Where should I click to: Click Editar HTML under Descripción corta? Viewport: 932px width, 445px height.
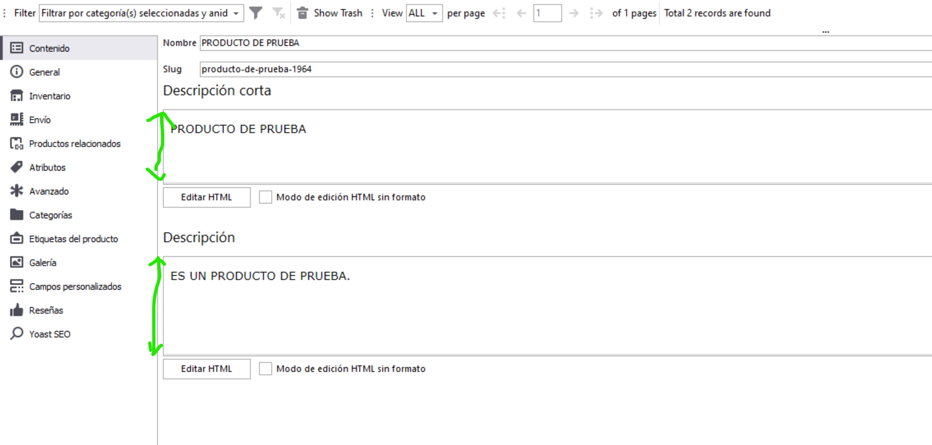206,197
